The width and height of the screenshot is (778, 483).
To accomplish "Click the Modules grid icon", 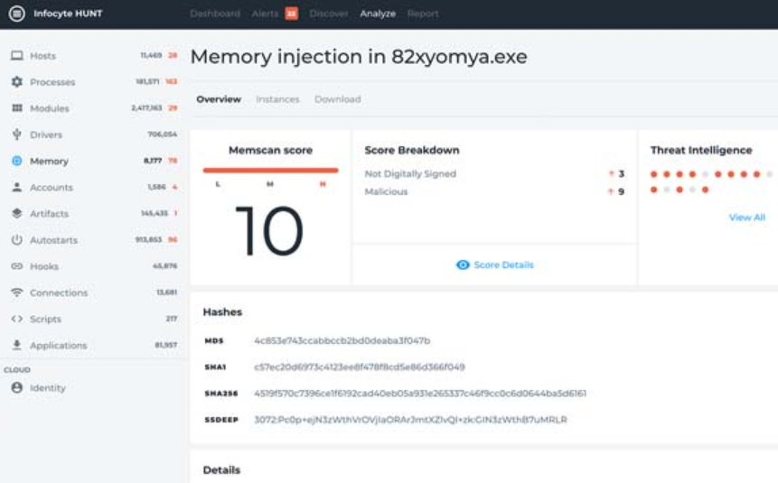I will click(x=16, y=108).
